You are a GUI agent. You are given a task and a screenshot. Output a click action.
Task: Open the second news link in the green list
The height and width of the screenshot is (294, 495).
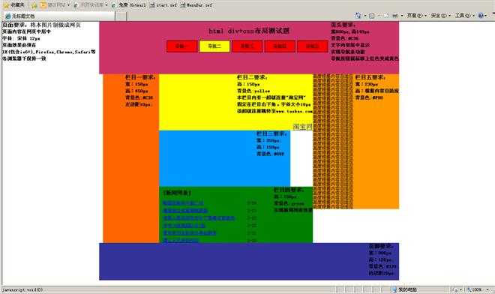pyautogui.click(x=185, y=211)
